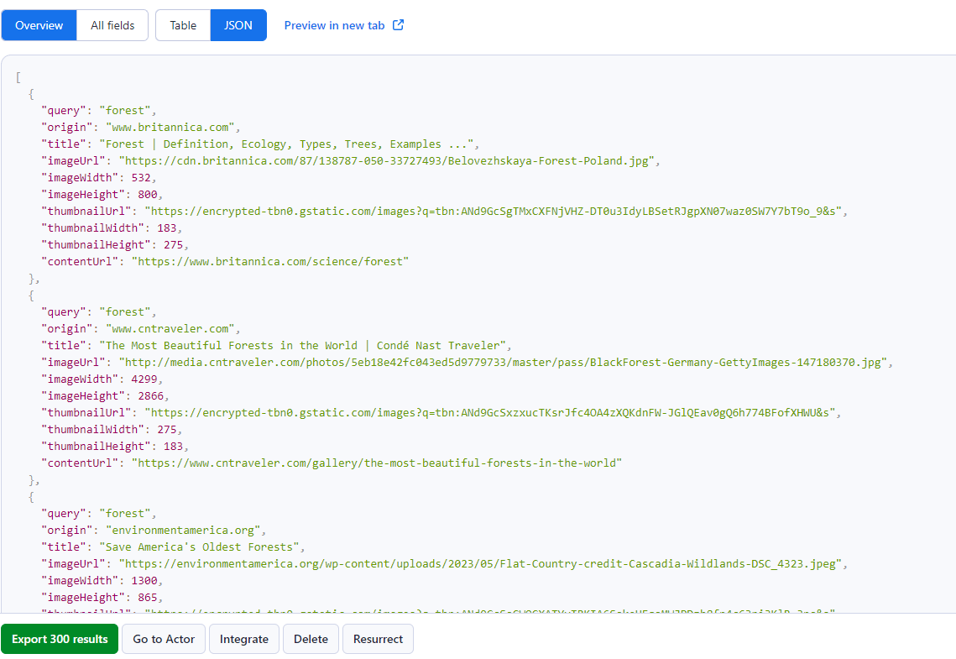The height and width of the screenshot is (659, 956).
Task: Open Preview in new tab link
Action: [x=344, y=25]
